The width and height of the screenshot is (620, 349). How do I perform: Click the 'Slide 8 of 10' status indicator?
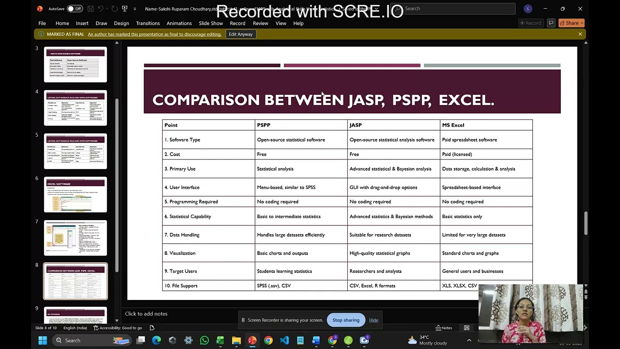tap(46, 328)
